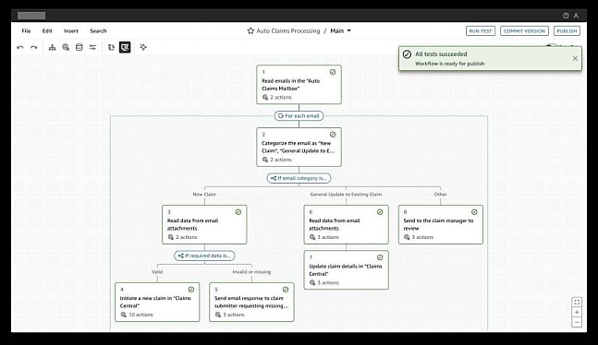Click Auto Claims Processing breadcrumb title
The height and width of the screenshot is (345, 598).
(288, 30)
